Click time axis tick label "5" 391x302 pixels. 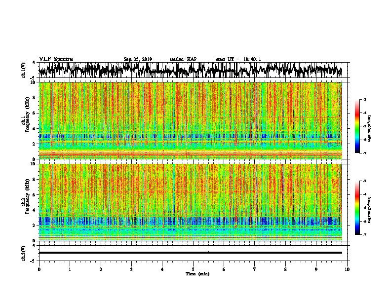pyautogui.click(x=193, y=269)
